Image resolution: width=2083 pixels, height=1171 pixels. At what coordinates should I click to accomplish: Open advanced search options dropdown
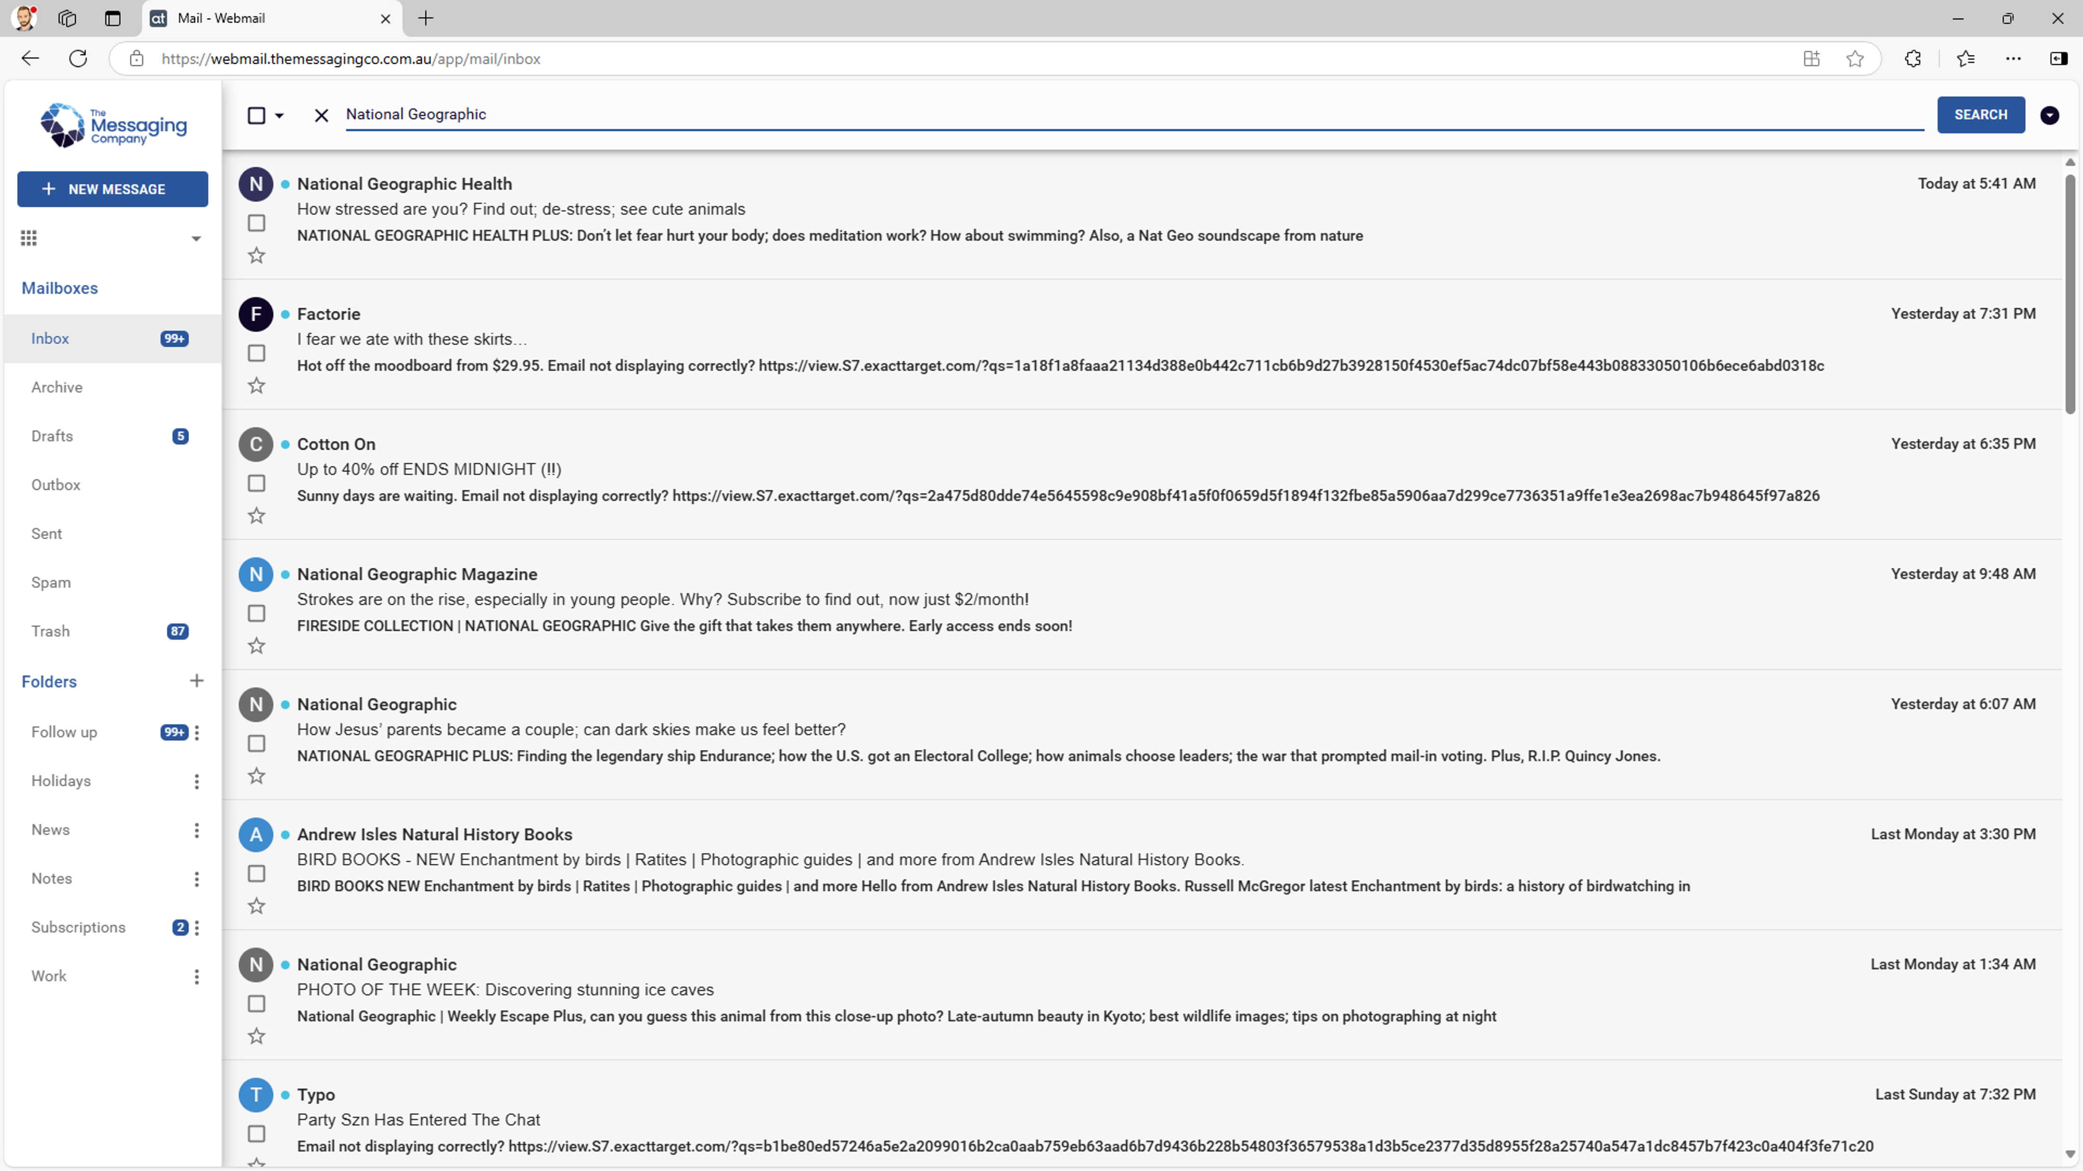click(2049, 115)
